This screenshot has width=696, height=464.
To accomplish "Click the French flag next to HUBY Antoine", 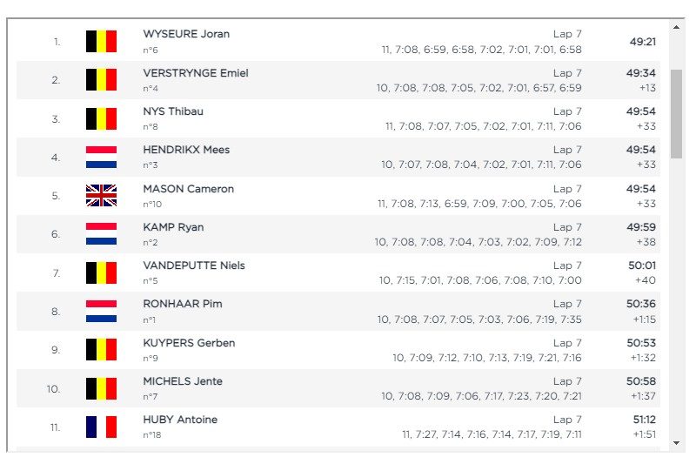I will click(101, 427).
